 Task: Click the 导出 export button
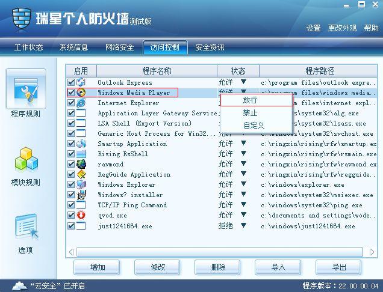[x=338, y=267]
